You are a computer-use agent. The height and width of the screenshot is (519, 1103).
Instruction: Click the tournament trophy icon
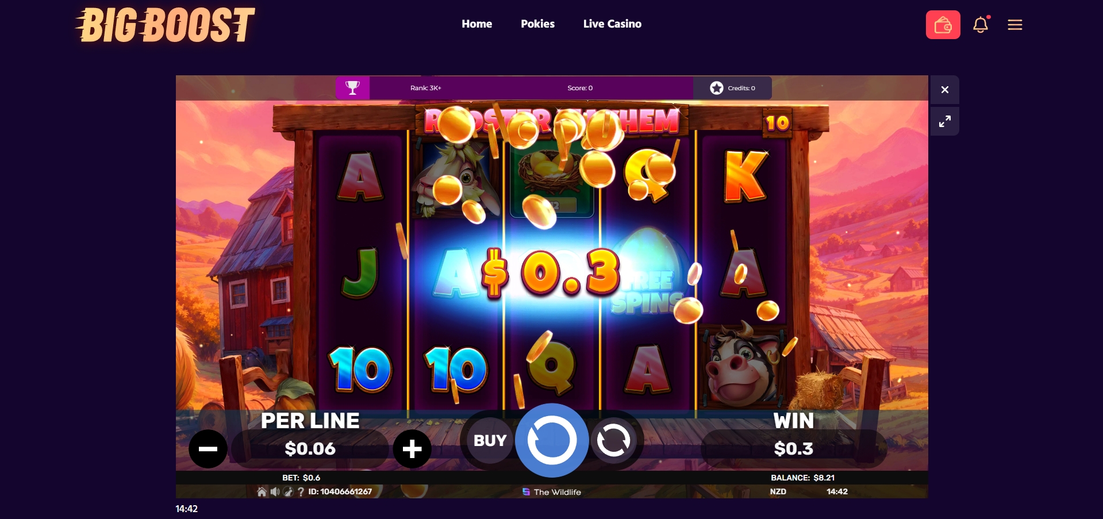tap(352, 88)
